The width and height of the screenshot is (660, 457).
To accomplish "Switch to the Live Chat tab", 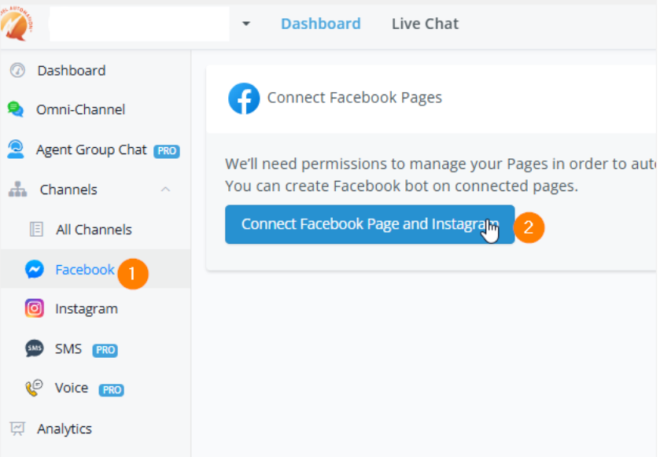I will coord(425,24).
